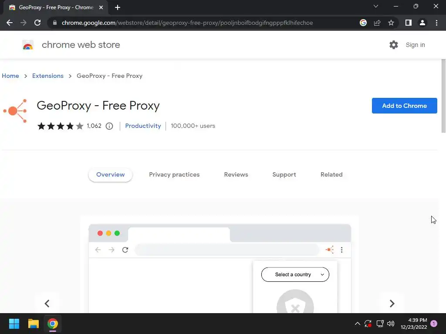Go back to the previous page
This screenshot has height=334, width=446.
pyautogui.click(x=10, y=23)
